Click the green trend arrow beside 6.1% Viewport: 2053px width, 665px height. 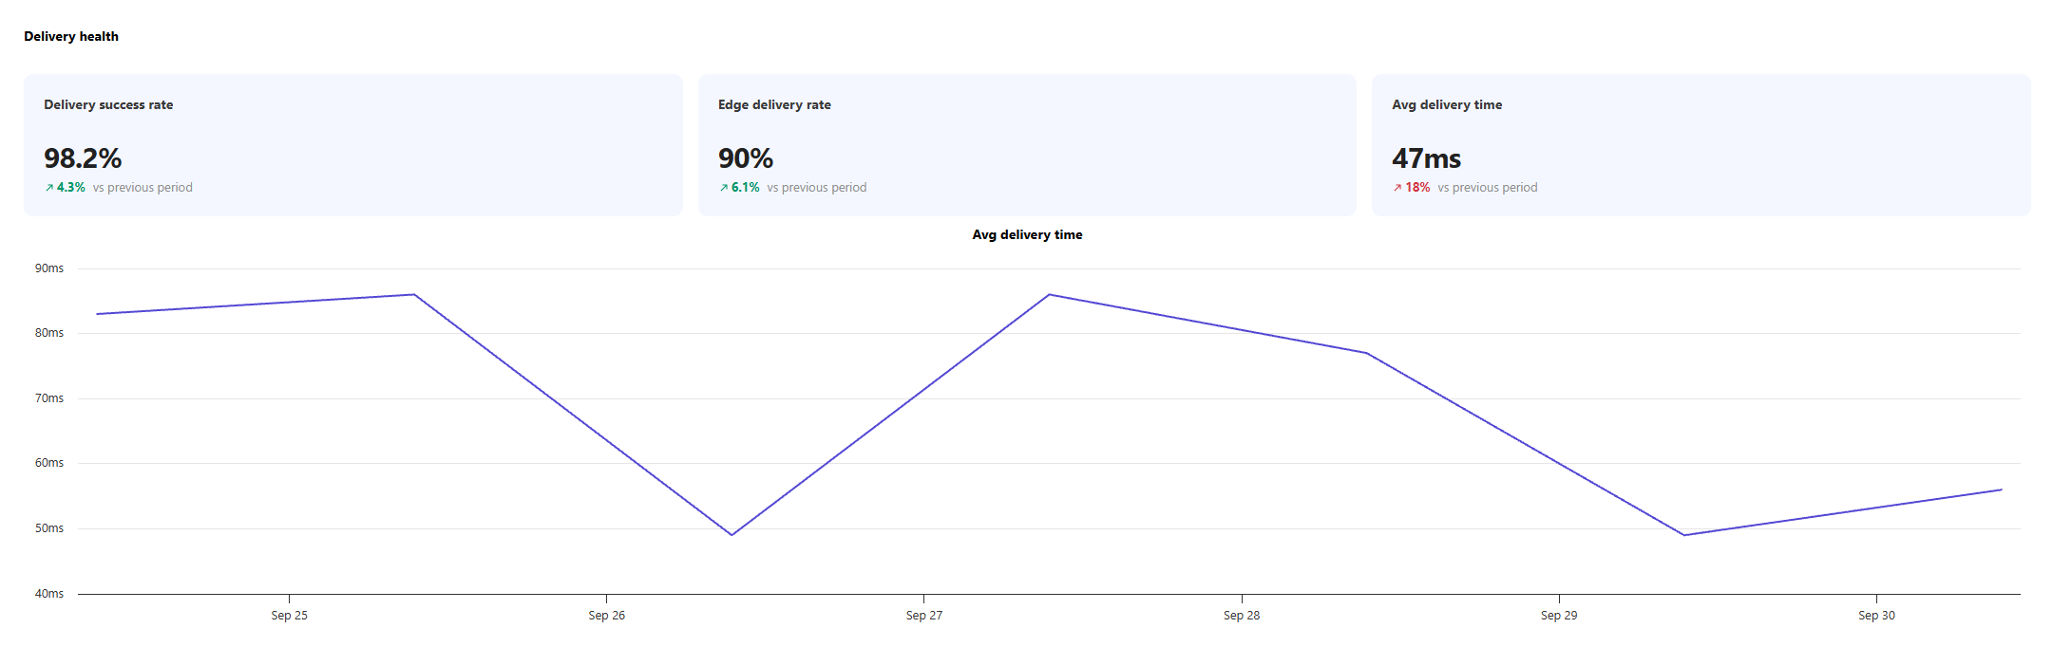tap(724, 188)
